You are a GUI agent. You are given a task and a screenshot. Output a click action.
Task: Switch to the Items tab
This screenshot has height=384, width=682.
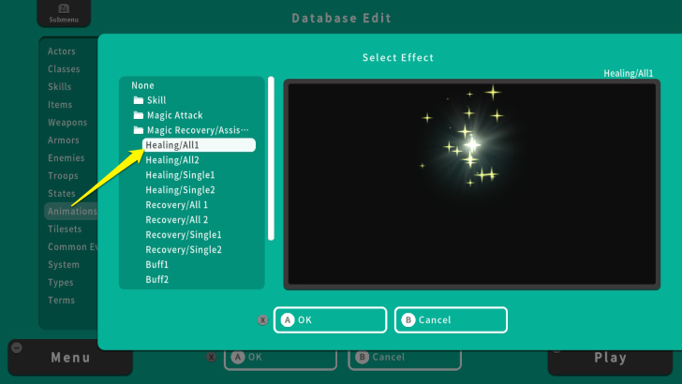(60, 104)
